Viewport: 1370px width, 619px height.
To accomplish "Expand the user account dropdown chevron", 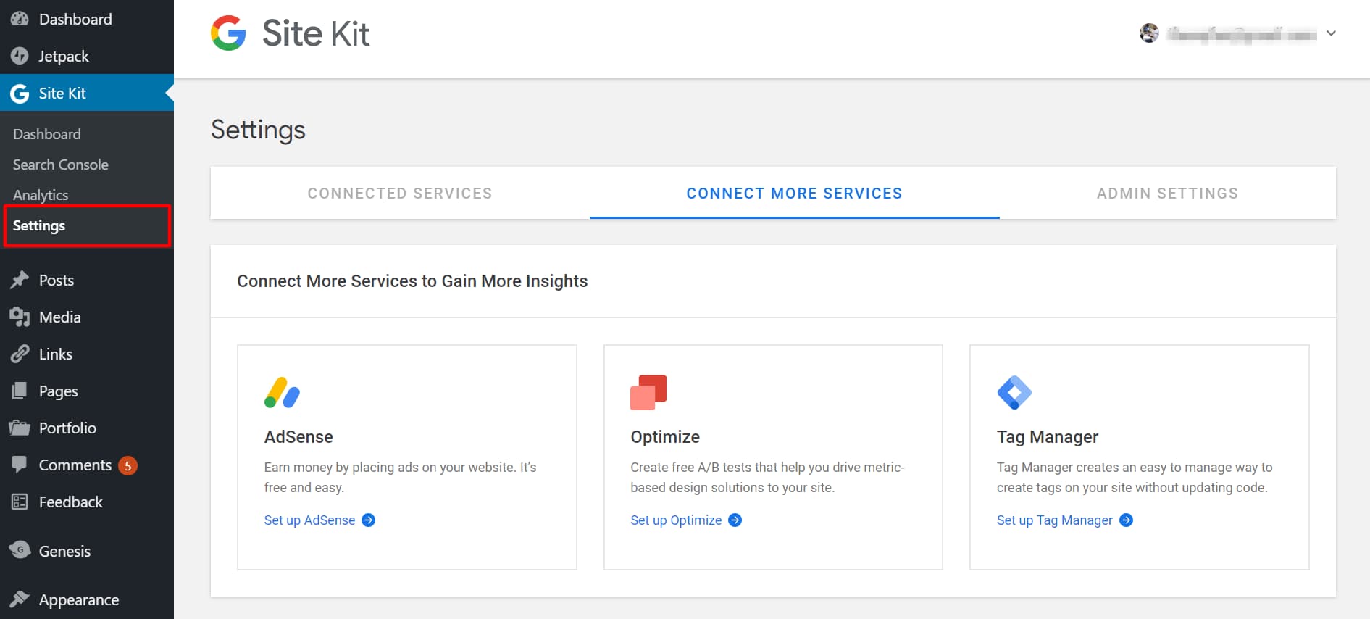I will click(1331, 33).
